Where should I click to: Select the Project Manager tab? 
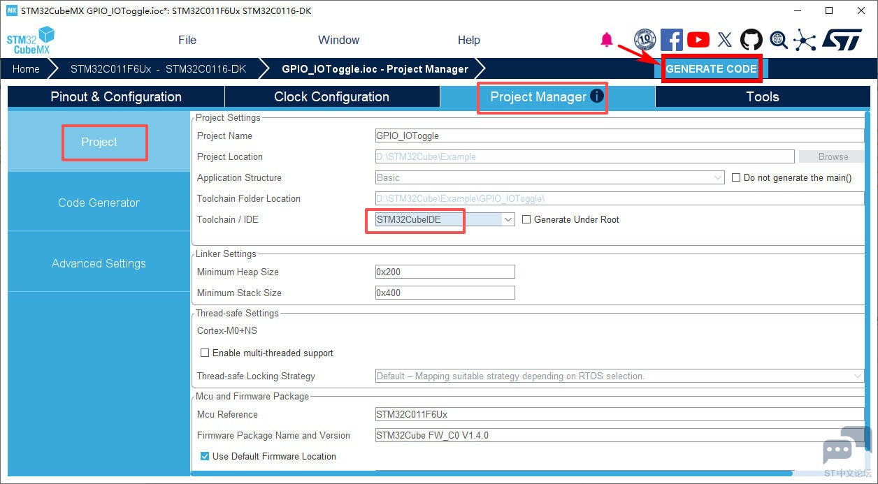[x=547, y=96]
